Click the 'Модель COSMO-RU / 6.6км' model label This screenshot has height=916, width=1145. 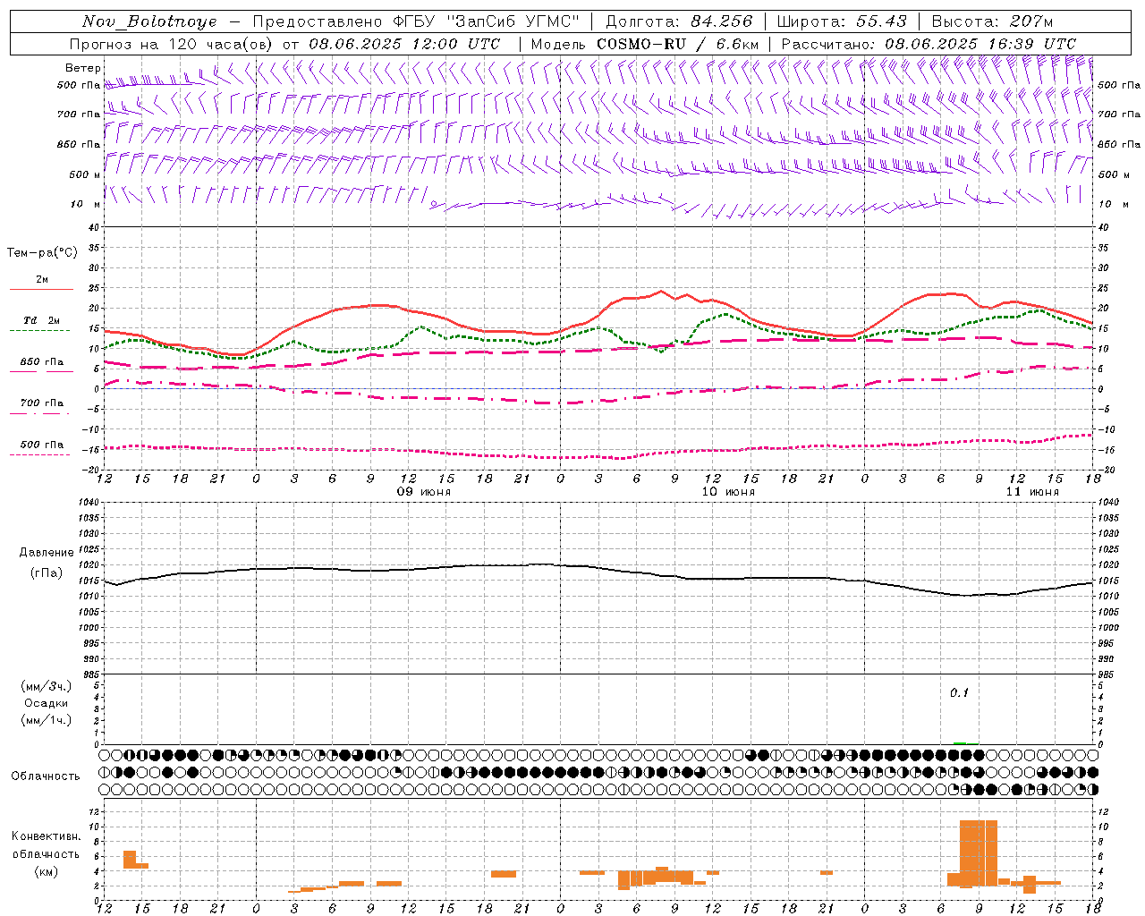(x=645, y=44)
